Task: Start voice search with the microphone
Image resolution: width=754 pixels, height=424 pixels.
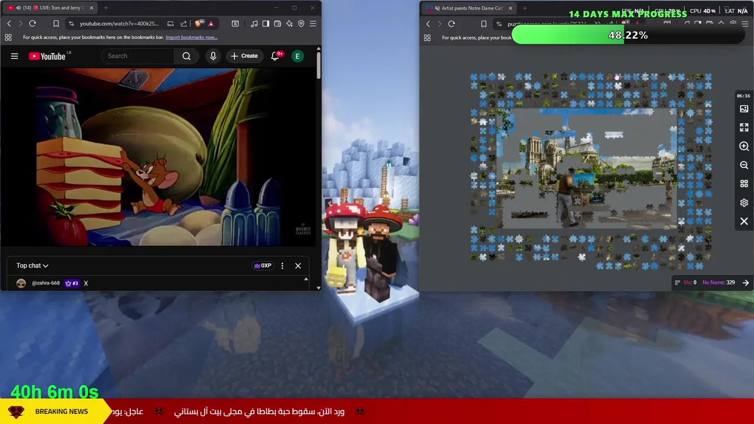Action: pos(213,56)
